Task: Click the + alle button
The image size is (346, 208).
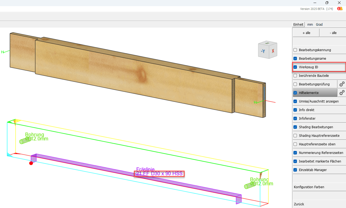Action: [x=306, y=32]
